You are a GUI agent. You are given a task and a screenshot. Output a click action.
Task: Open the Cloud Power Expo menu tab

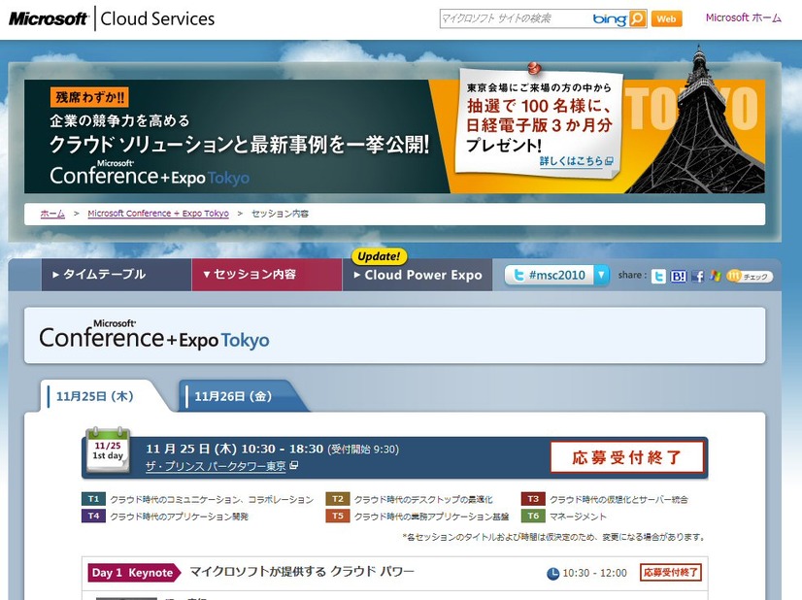tap(418, 275)
